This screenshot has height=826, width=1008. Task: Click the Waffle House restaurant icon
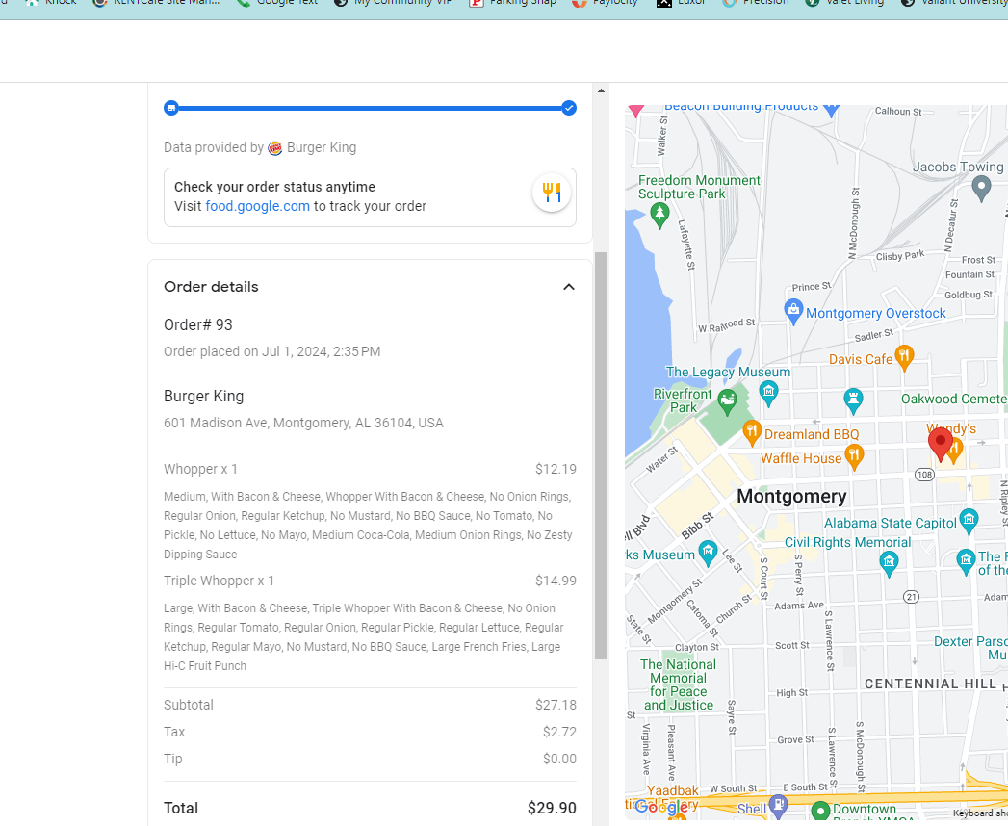(x=853, y=457)
